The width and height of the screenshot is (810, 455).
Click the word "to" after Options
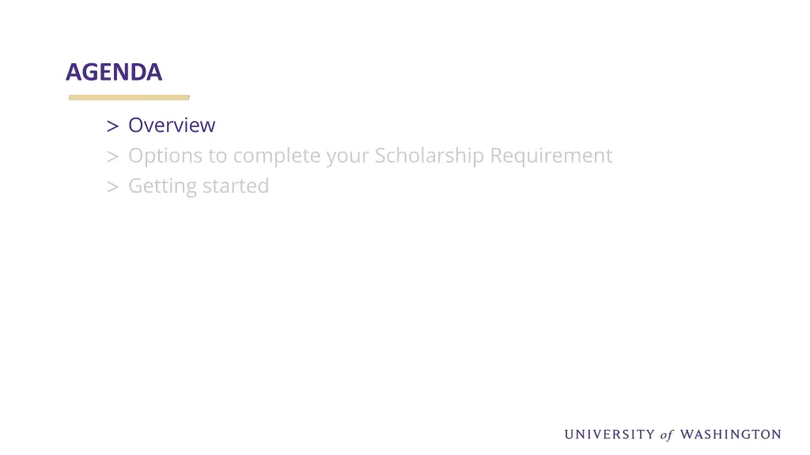pyautogui.click(x=218, y=156)
